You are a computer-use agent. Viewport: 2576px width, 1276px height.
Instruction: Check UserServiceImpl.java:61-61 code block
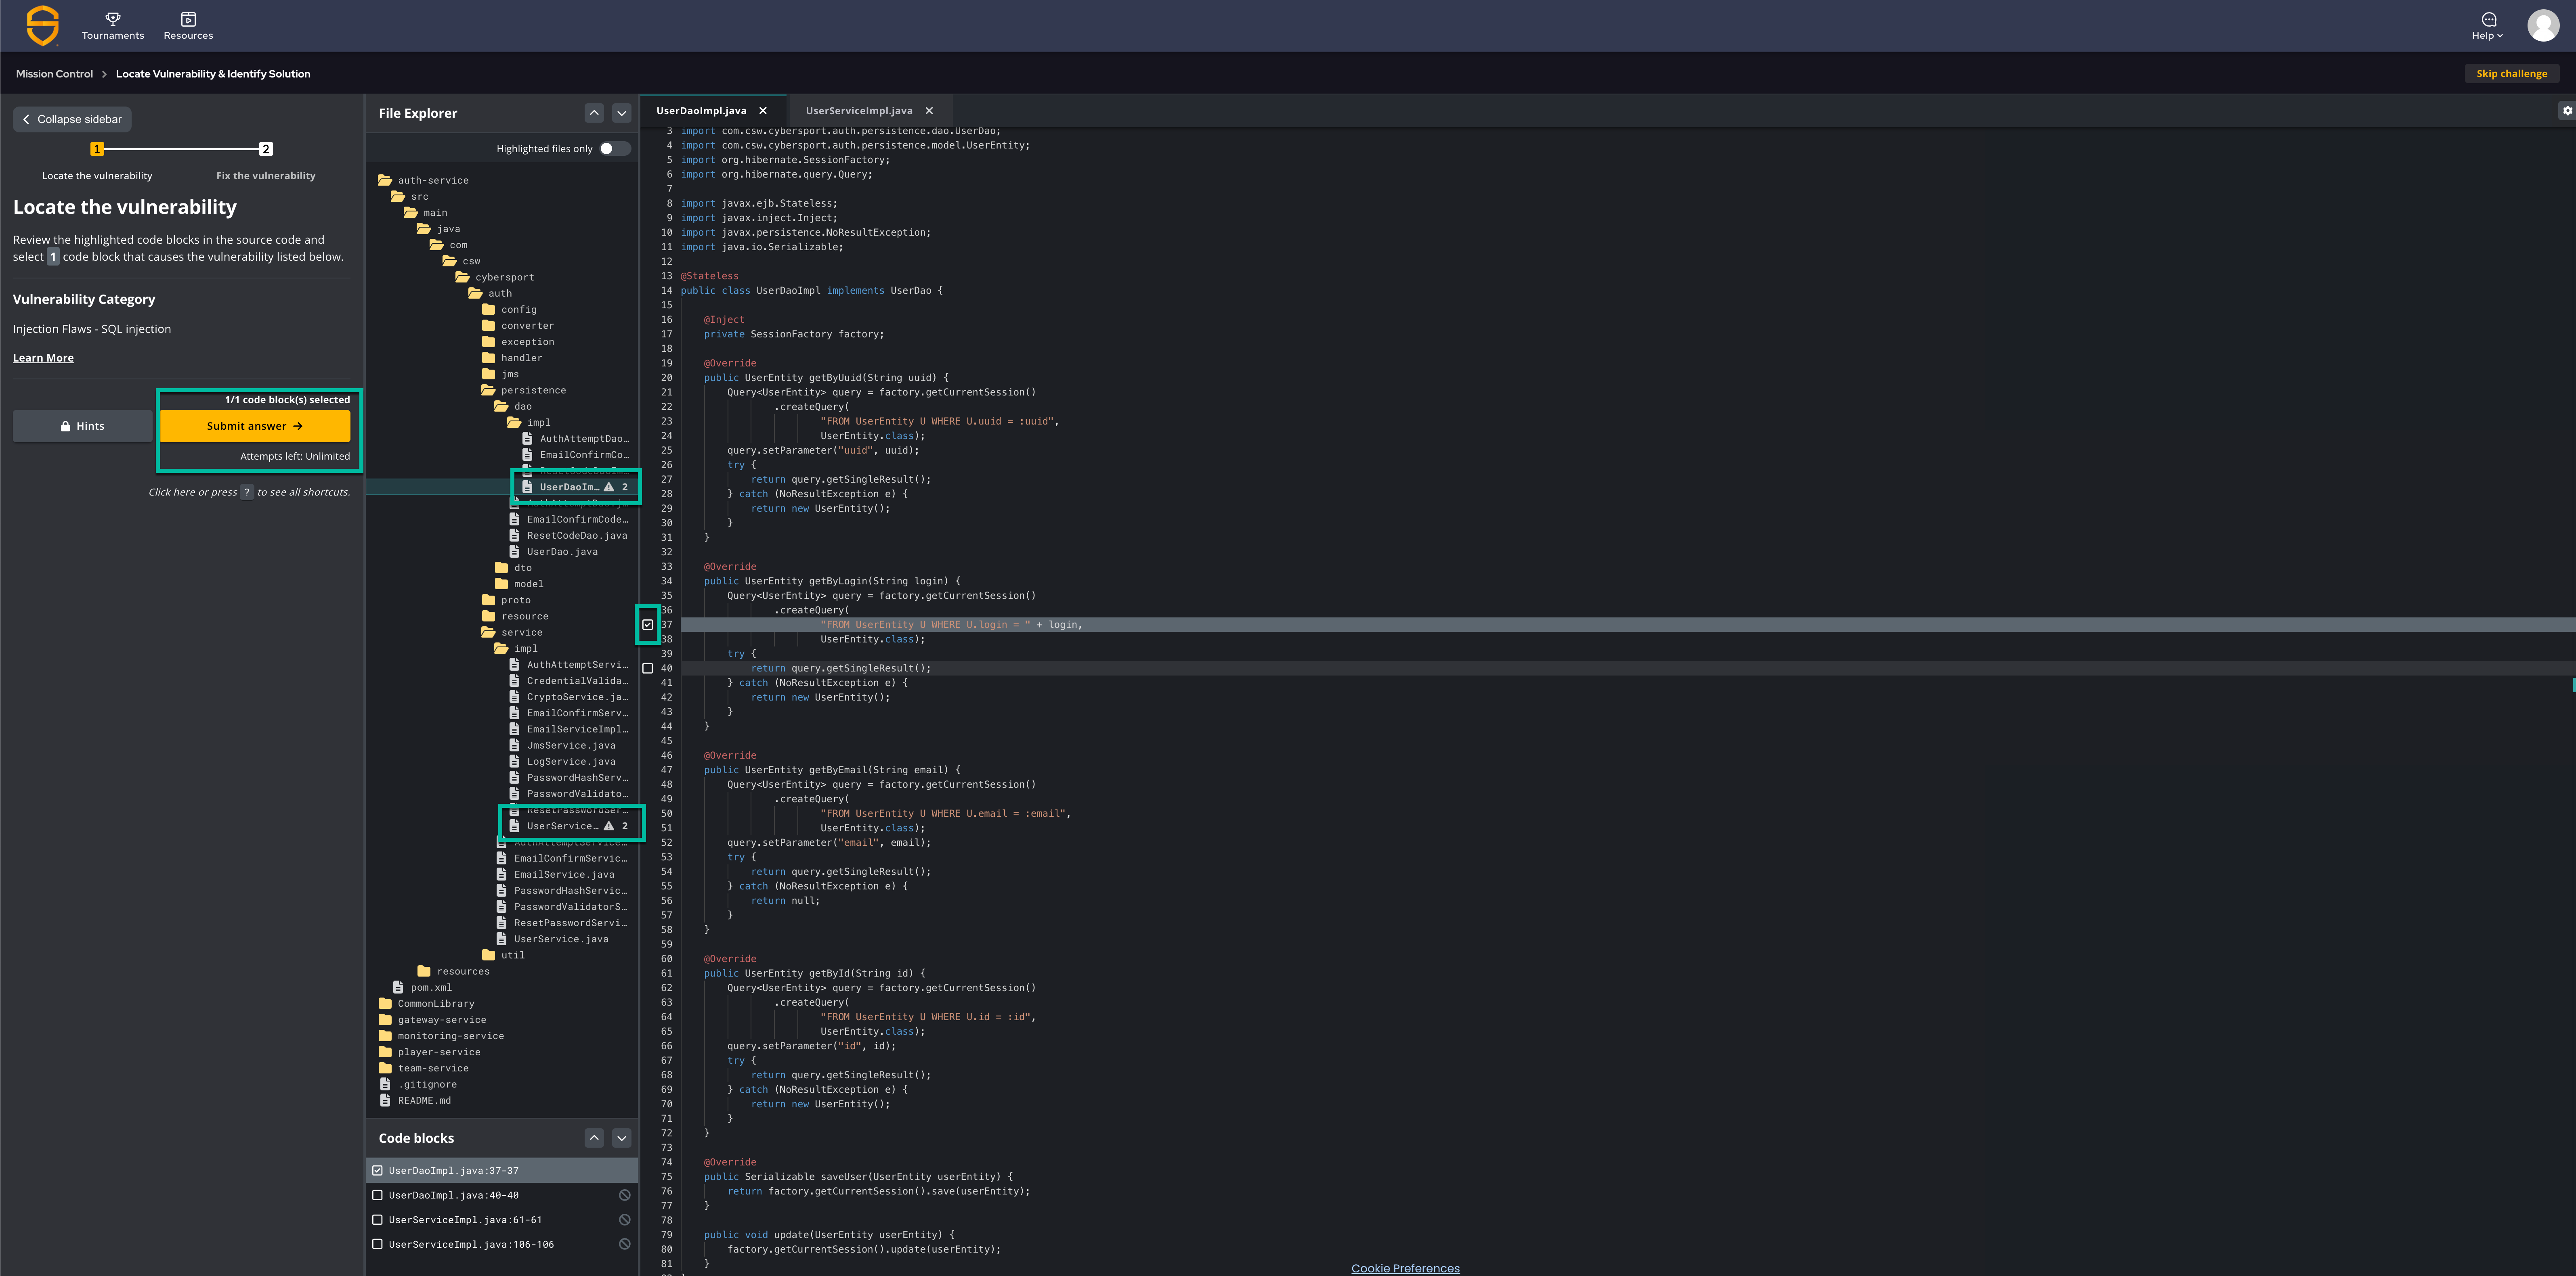click(378, 1220)
